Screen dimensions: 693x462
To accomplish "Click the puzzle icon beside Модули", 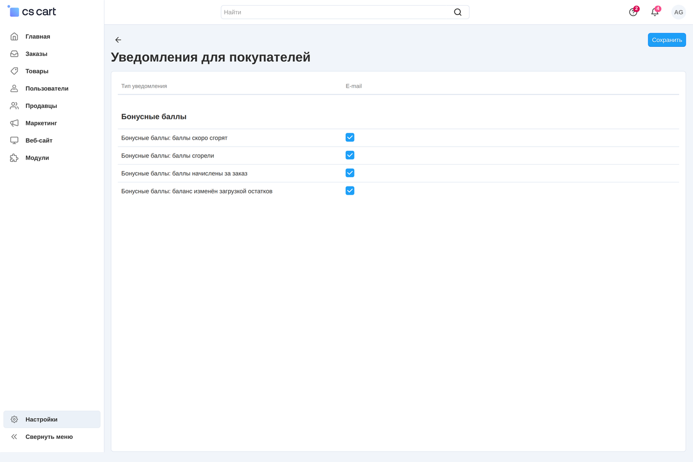I will click(14, 158).
